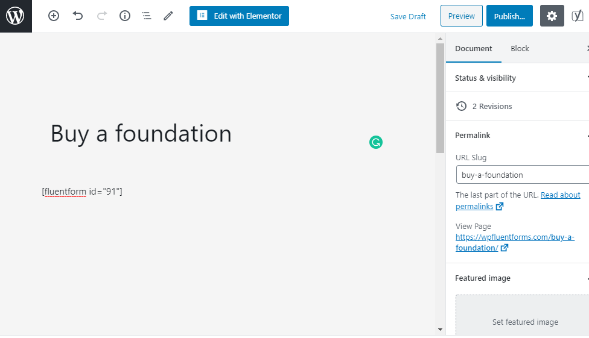Click the external link icon after foundation/
589x338 pixels.
pyautogui.click(x=505, y=248)
